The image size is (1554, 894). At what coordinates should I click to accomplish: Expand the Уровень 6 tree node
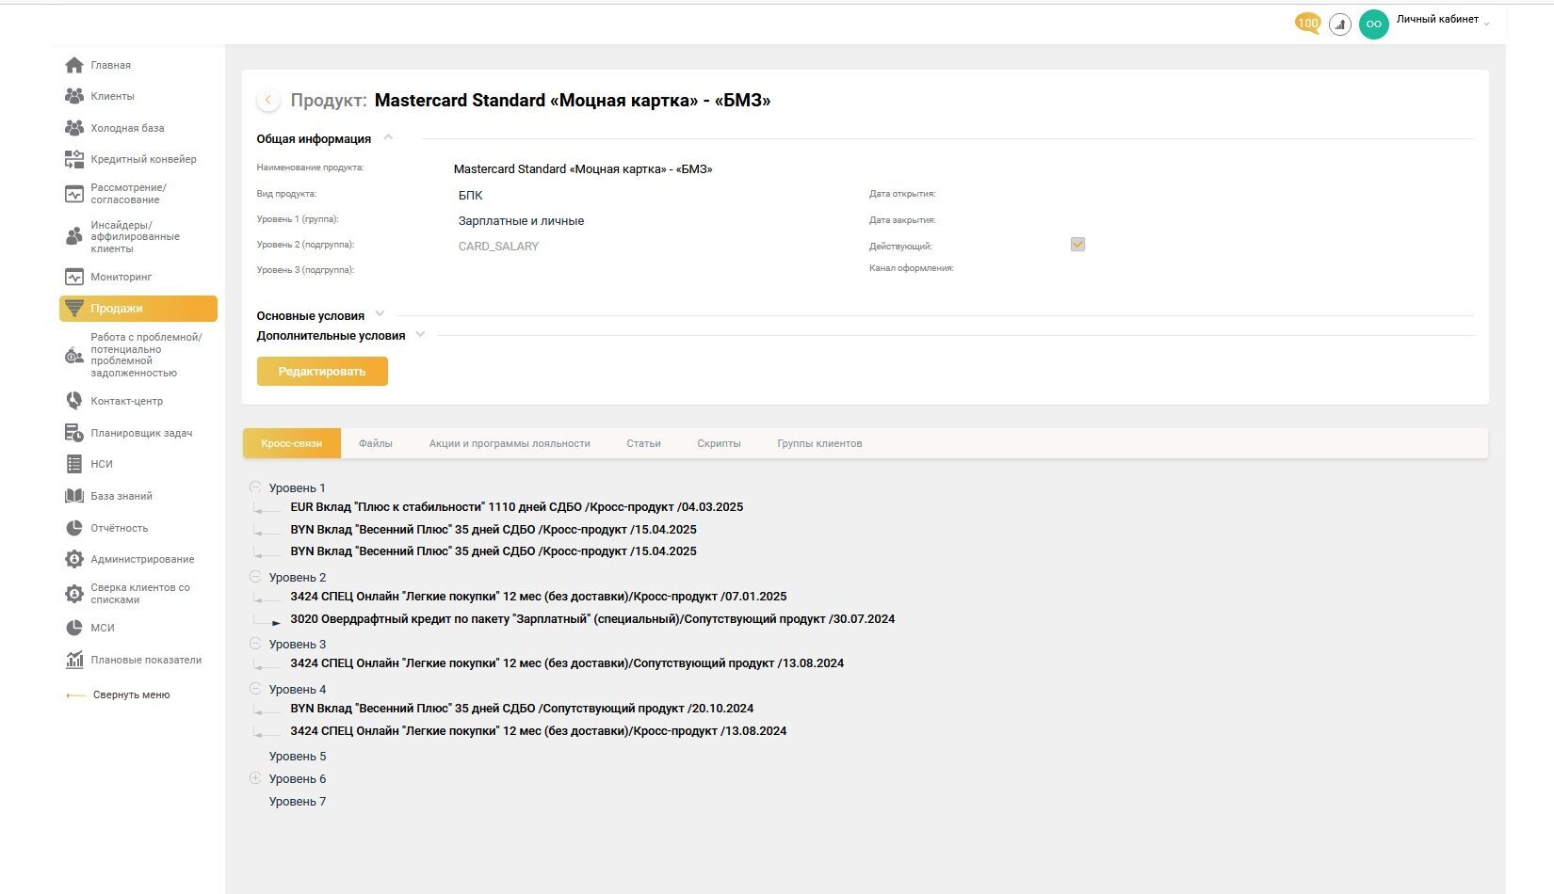[255, 777]
